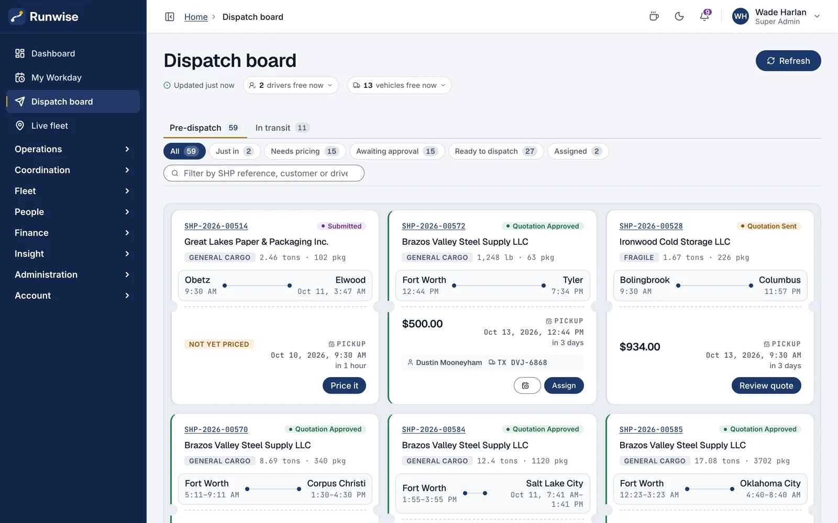The height and width of the screenshot is (523, 838).
Task: Open shipment SHP-2026-00572 link
Action: tap(434, 226)
